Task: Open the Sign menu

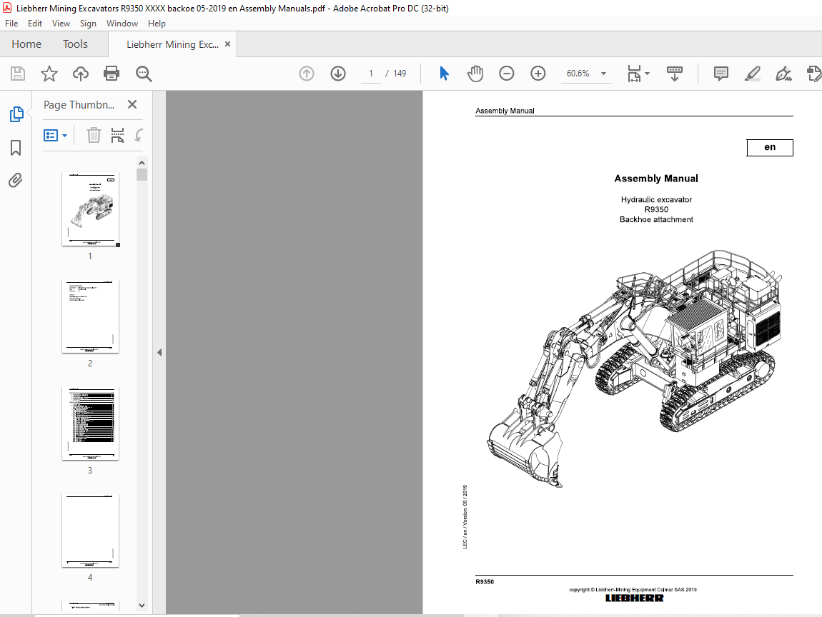Action: pyautogui.click(x=88, y=24)
